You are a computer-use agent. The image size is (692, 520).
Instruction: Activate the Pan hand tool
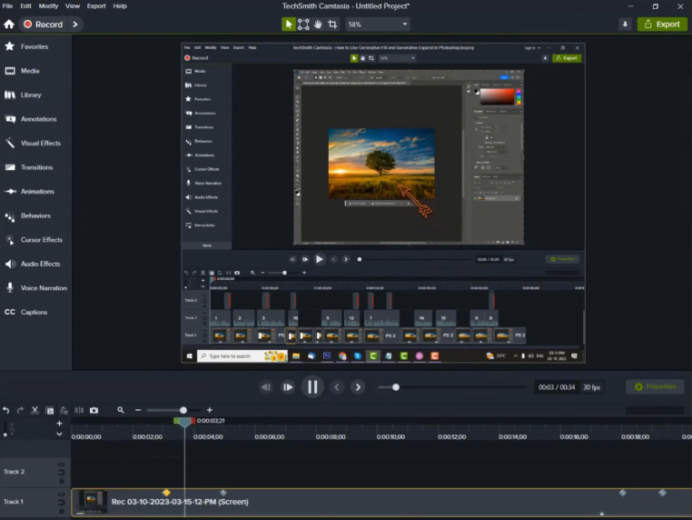coord(318,25)
